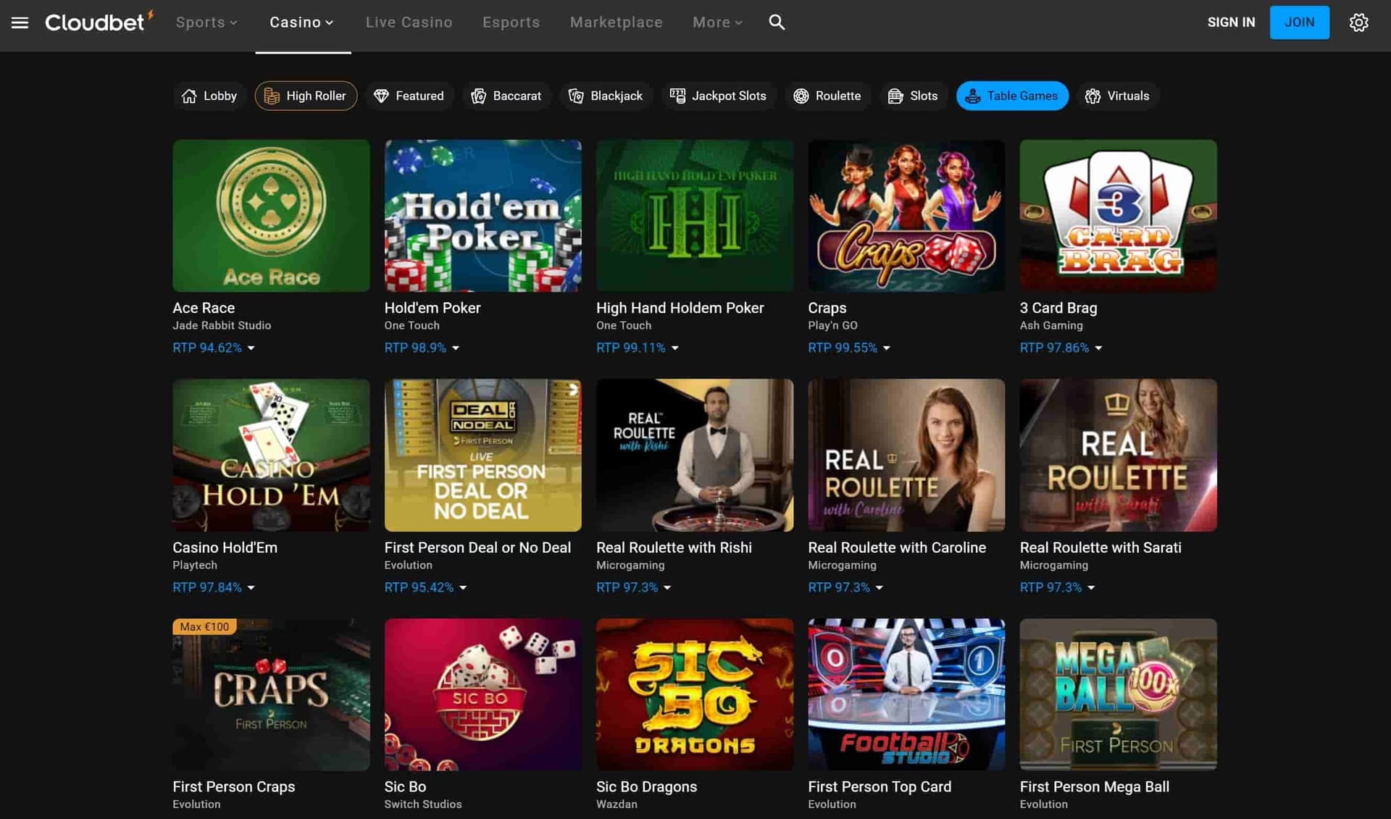The width and height of the screenshot is (1391, 819).
Task: Switch off the Table Games filter
Action: [1012, 96]
